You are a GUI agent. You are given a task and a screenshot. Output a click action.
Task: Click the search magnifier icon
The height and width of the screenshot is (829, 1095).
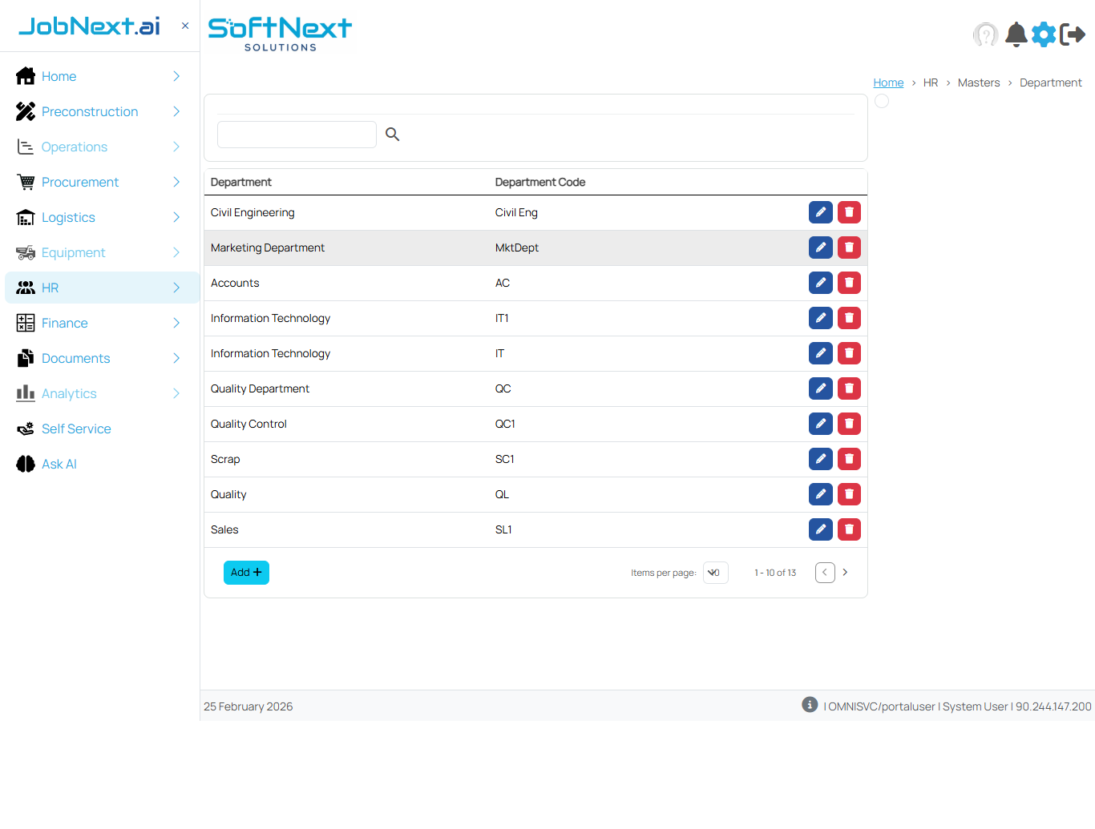pyautogui.click(x=392, y=134)
